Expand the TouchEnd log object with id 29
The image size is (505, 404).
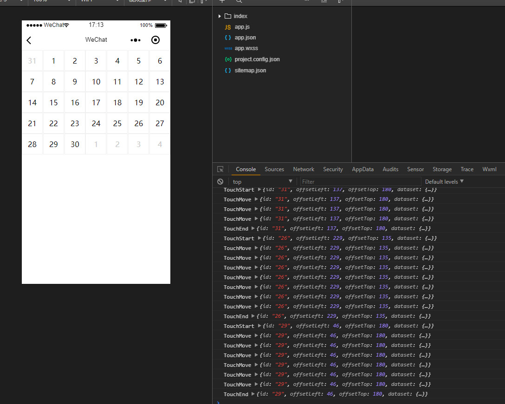[x=253, y=394]
